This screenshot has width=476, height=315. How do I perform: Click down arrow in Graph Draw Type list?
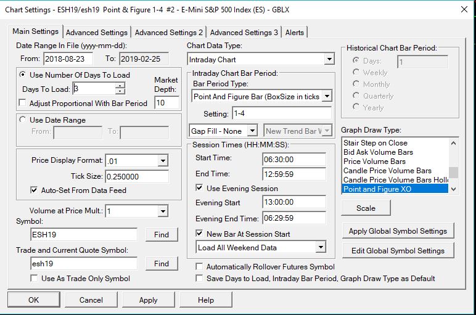click(454, 189)
